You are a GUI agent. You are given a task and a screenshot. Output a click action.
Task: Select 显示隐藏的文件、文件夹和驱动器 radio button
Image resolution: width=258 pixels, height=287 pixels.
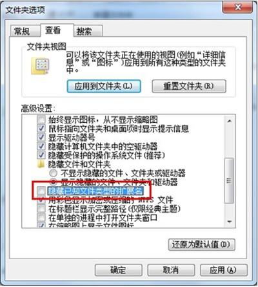tap(54, 182)
